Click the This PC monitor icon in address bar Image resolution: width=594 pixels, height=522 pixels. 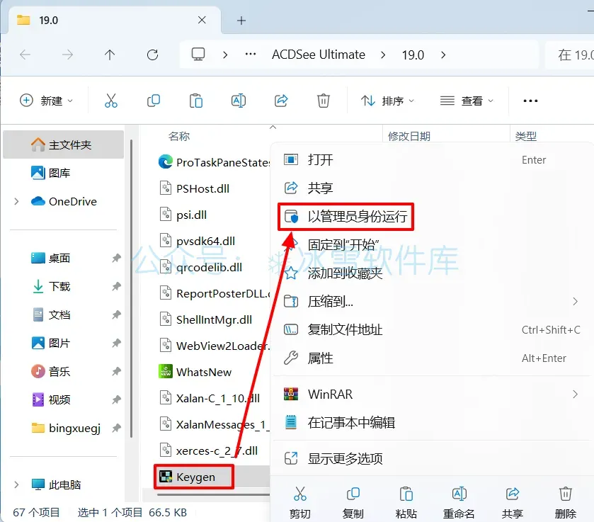(198, 55)
